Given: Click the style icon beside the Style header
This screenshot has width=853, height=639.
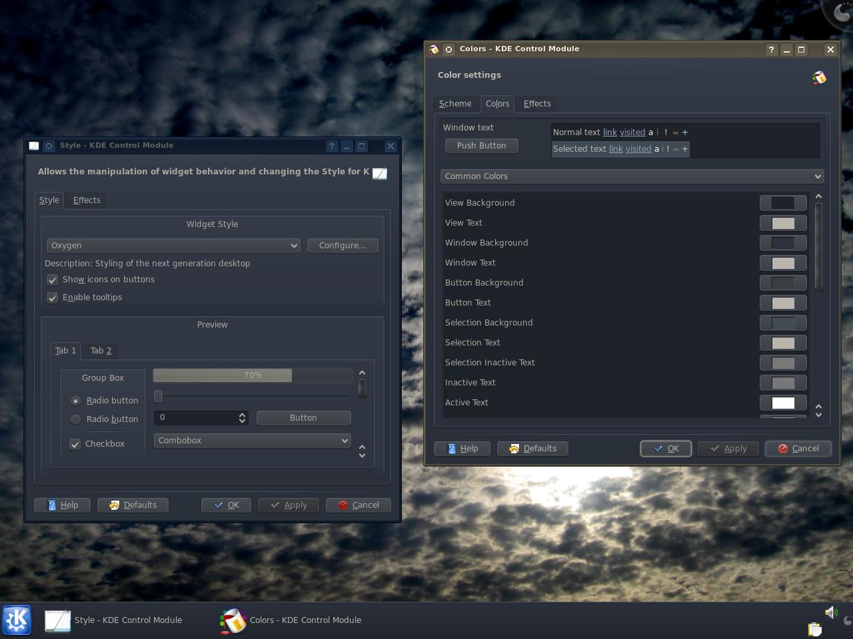Looking at the screenshot, I should tap(379, 173).
